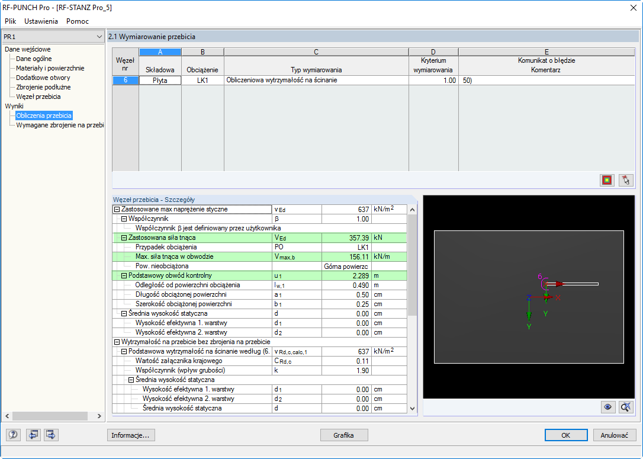This screenshot has height=459, width=643.
Task: Collapse Zastosowana siła tnąca group
Action: [124, 237]
